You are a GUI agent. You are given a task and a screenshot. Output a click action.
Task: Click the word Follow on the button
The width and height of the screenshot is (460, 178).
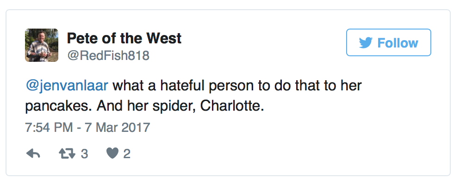(398, 43)
